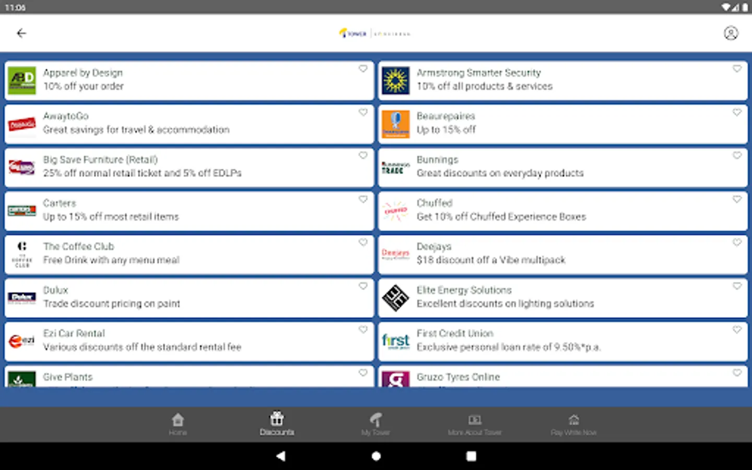Image resolution: width=752 pixels, height=470 pixels.
Task: Favorite The Coffee Club with heart
Action: click(363, 243)
